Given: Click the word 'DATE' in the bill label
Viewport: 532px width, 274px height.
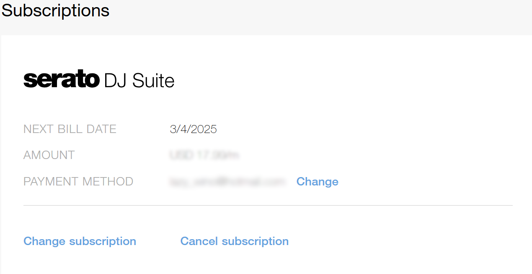Looking at the screenshot, I should 101,129.
